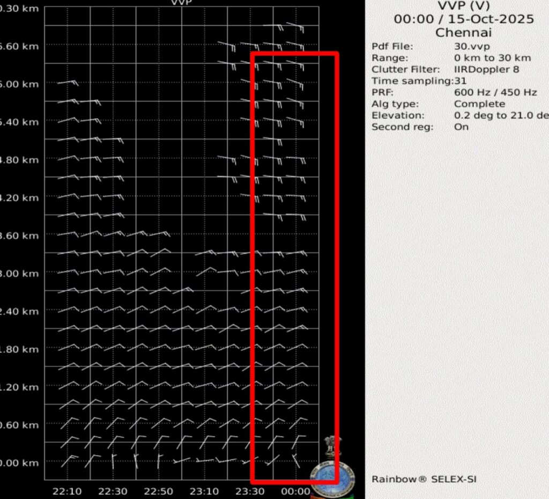
Task: Click the IMD circular logo emblem
Action: (332, 478)
